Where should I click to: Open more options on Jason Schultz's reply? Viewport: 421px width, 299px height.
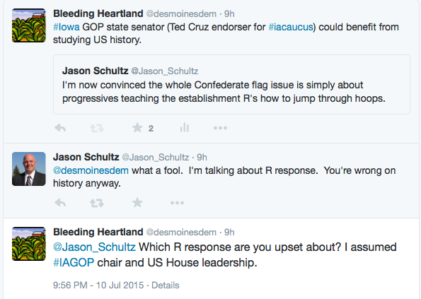177,203
